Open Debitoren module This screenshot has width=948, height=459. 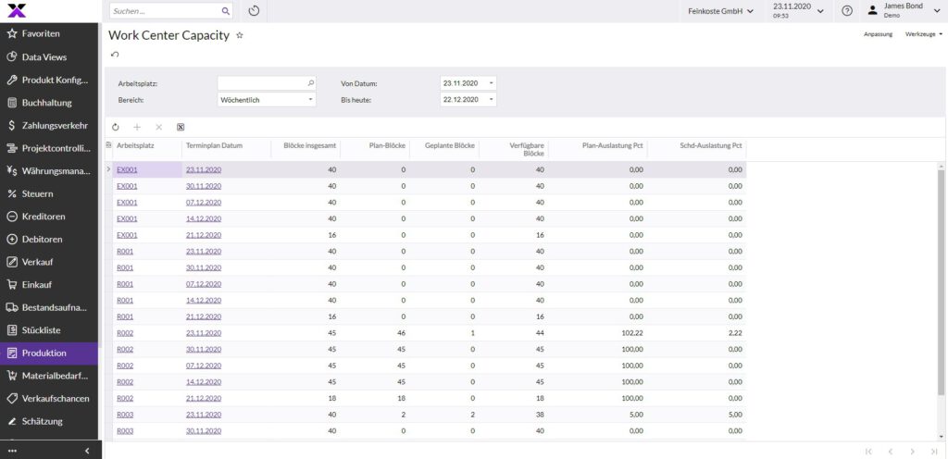[x=49, y=239]
